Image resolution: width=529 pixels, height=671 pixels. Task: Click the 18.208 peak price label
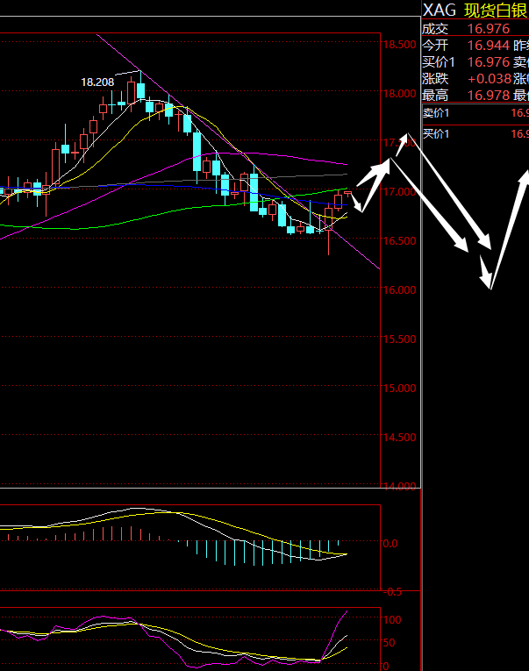(x=97, y=82)
